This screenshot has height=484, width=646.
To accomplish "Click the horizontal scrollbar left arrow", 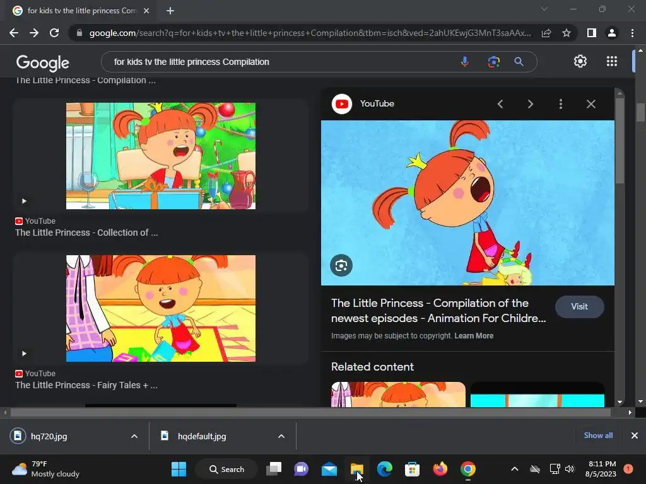I will (x=5, y=412).
